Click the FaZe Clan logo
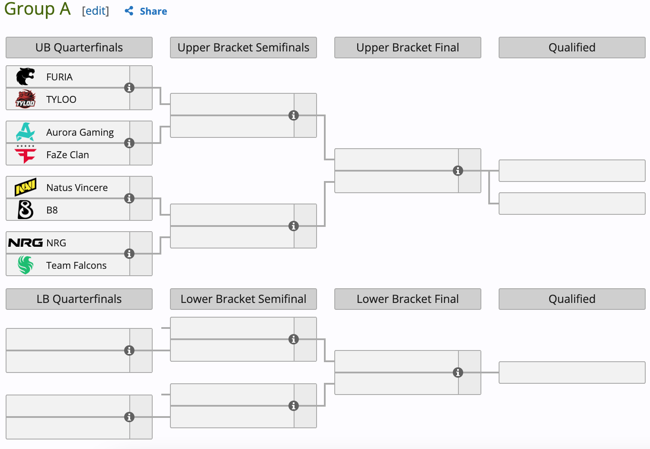This screenshot has width=650, height=449. point(26,154)
